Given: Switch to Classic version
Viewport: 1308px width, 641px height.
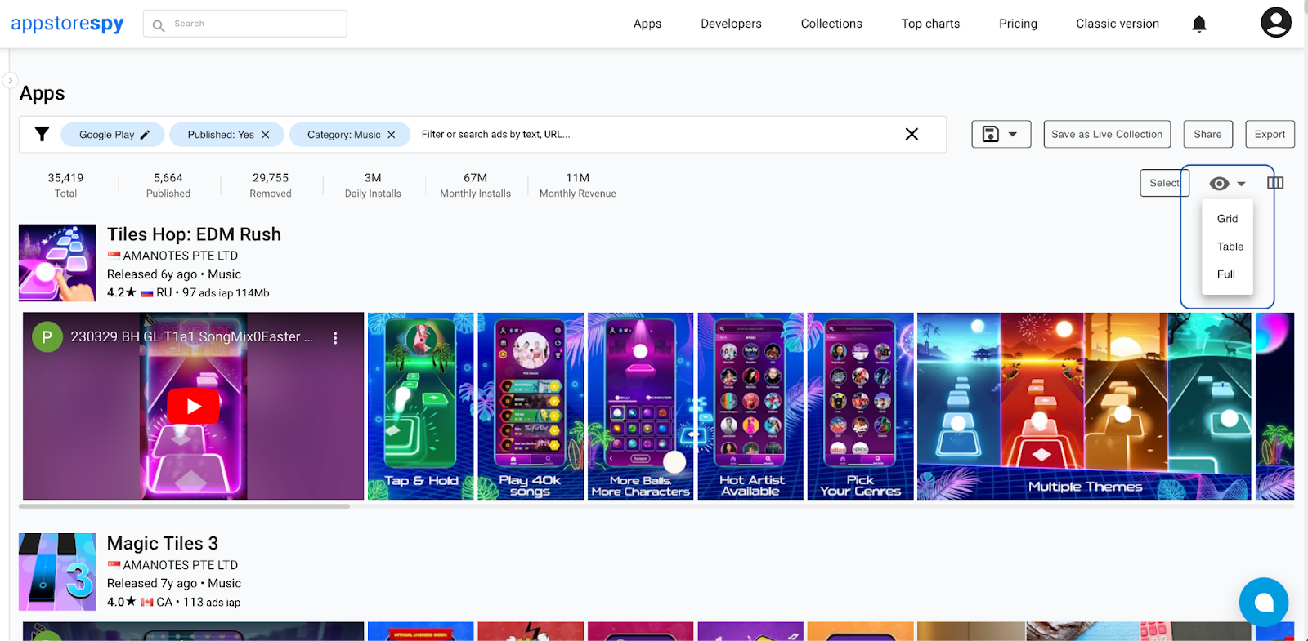Looking at the screenshot, I should [x=1118, y=24].
